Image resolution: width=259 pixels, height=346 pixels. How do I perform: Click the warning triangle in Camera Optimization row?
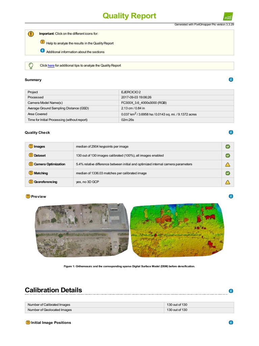pos(228,165)
